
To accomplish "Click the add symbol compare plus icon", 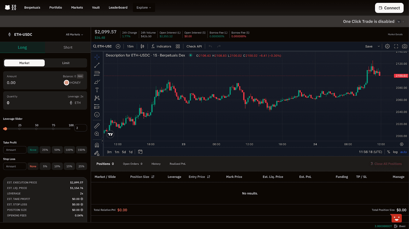I will tap(118, 46).
